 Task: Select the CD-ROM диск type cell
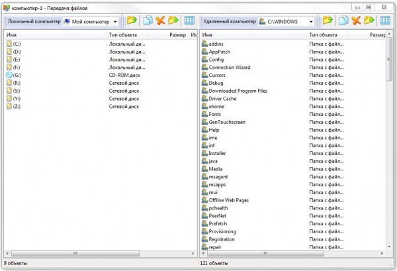tap(124, 76)
